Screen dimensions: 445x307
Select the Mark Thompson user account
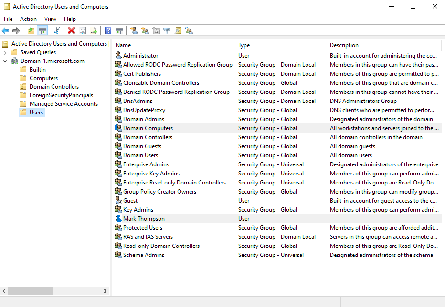click(143, 218)
